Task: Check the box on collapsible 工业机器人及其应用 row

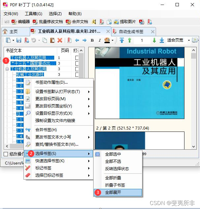Action: tap(77, 69)
